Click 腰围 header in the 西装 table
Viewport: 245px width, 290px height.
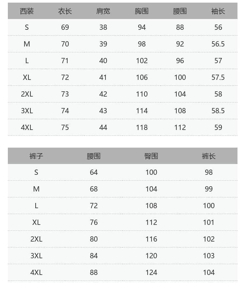pos(180,11)
